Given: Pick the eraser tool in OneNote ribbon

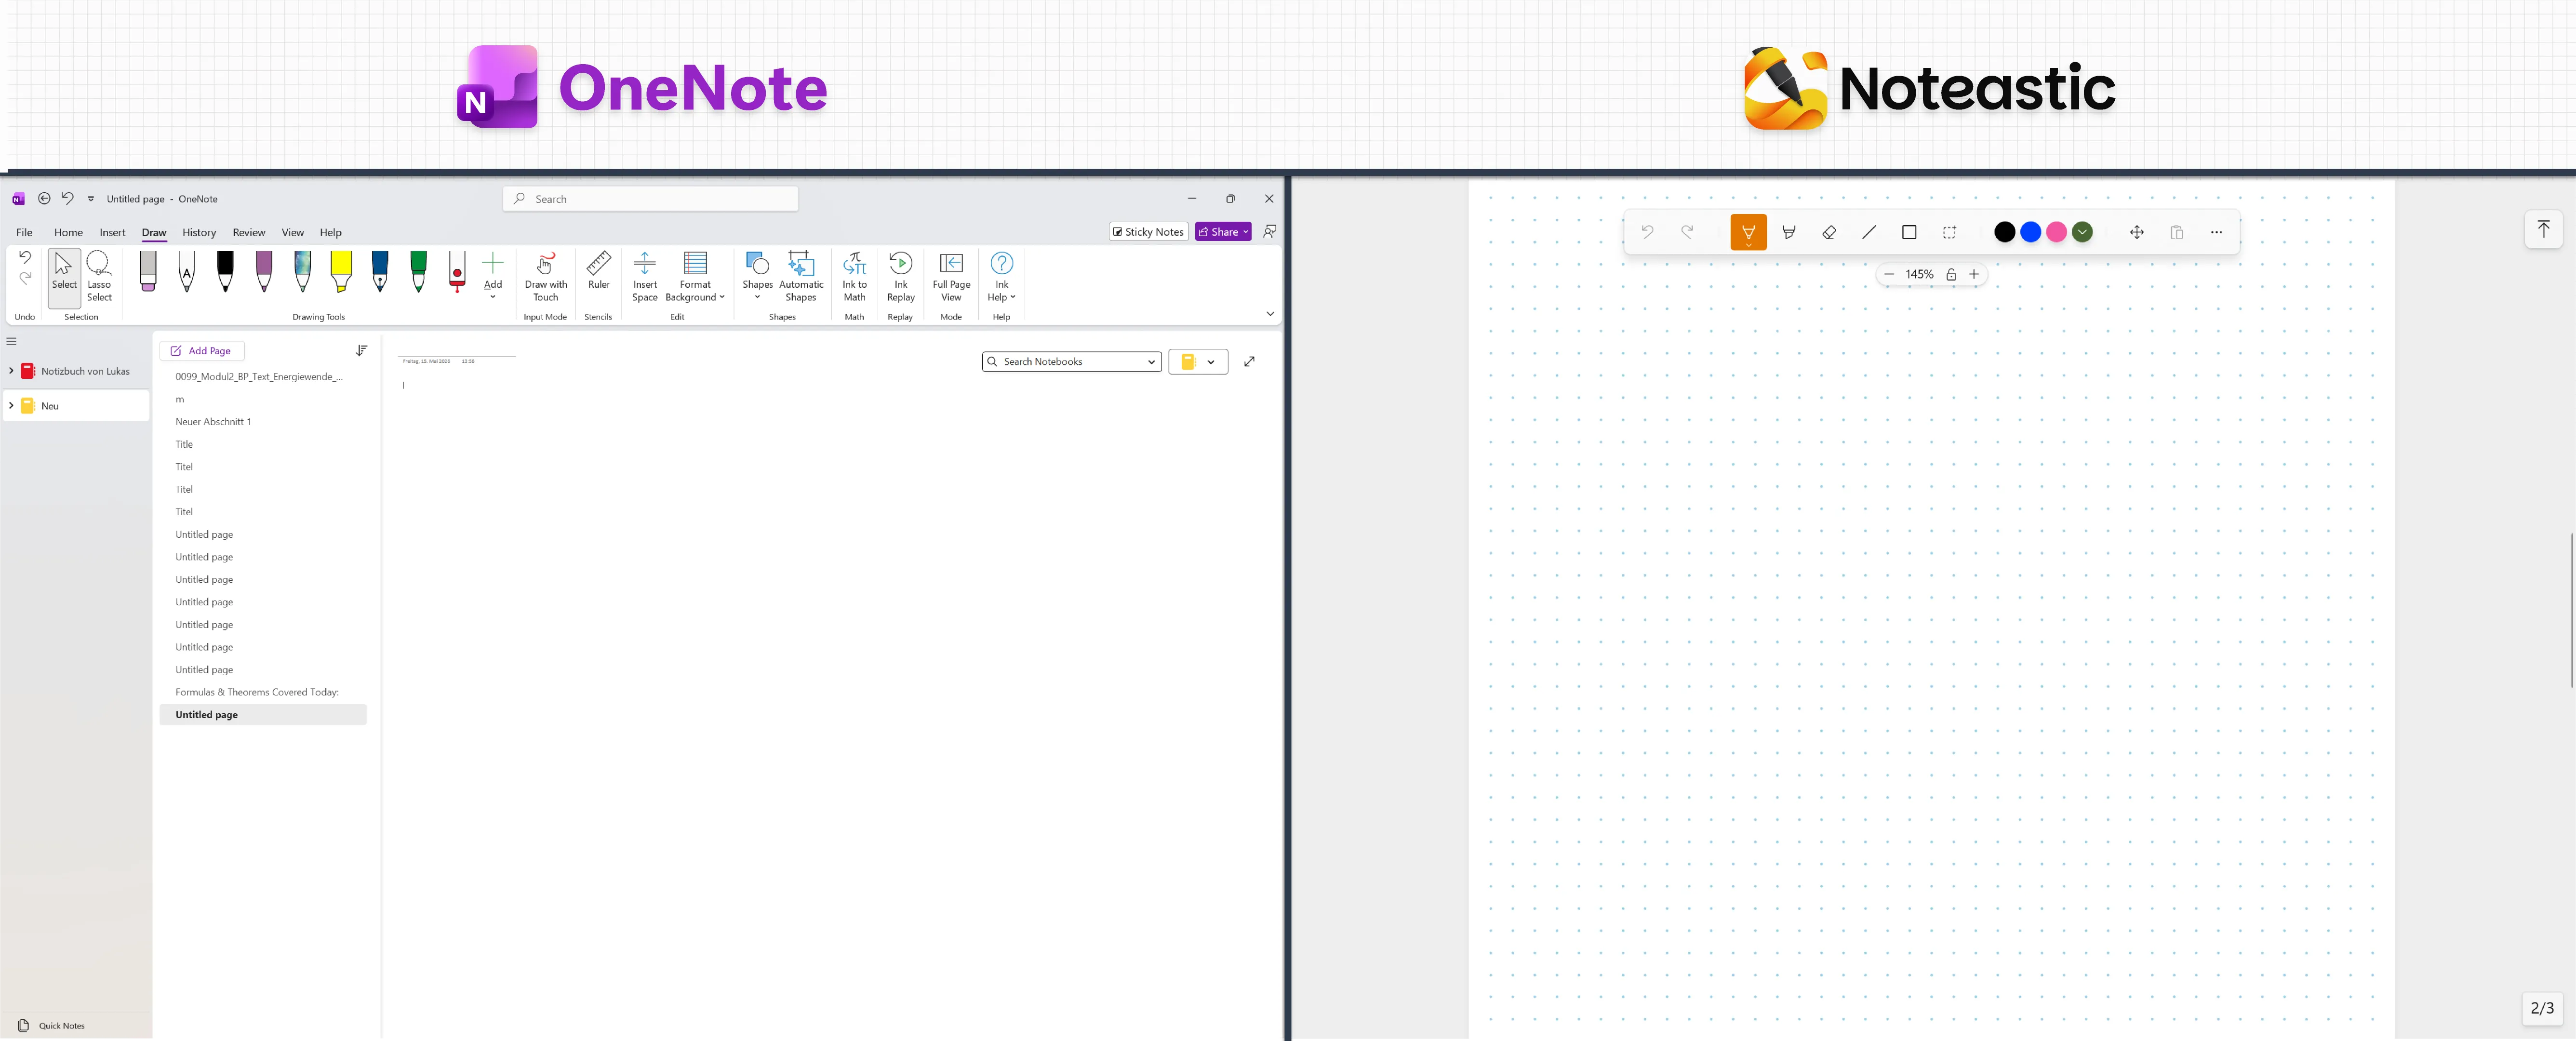Looking at the screenshot, I should click(x=148, y=271).
